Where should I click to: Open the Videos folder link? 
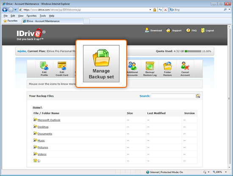point(42,154)
